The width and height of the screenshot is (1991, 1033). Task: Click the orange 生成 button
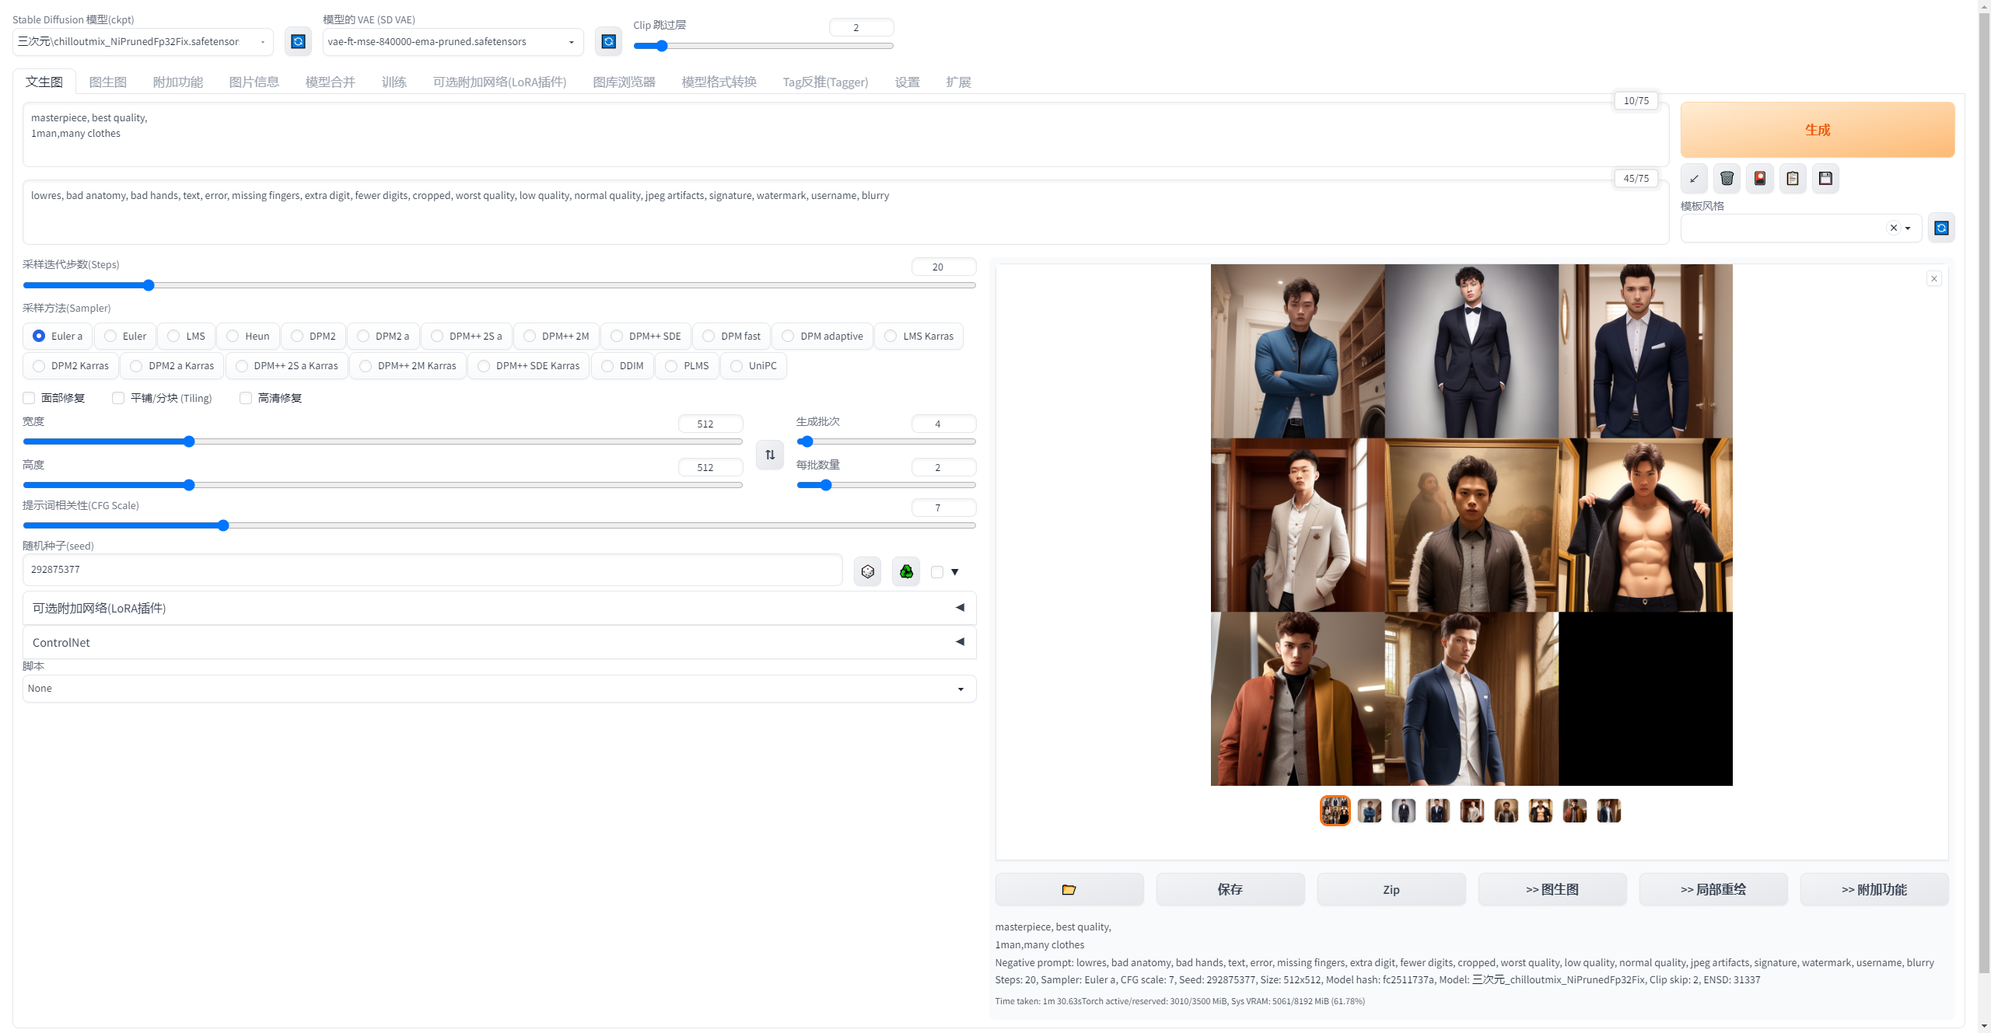[x=1817, y=130]
